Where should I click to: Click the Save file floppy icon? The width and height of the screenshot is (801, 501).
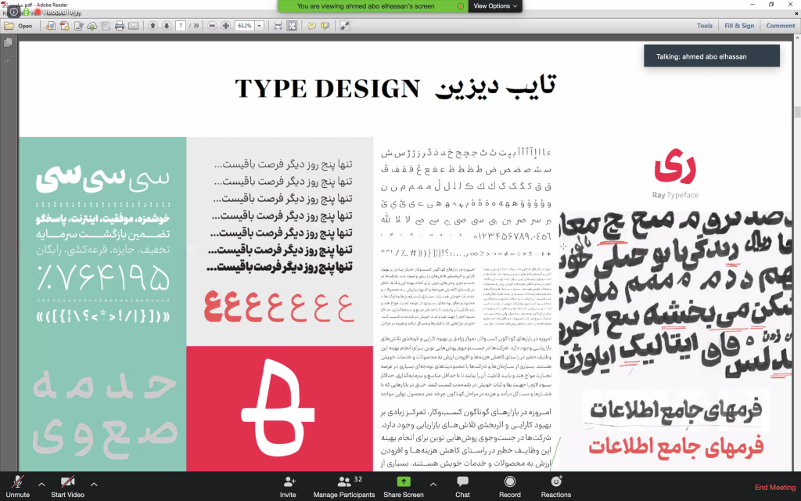tap(106, 26)
